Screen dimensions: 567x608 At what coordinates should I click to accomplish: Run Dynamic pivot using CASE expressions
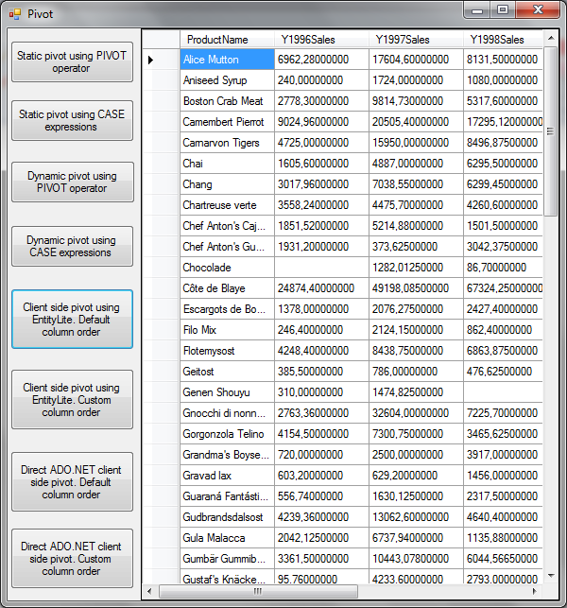[x=72, y=246]
